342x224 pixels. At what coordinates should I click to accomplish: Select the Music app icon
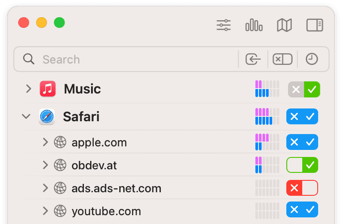(x=48, y=89)
